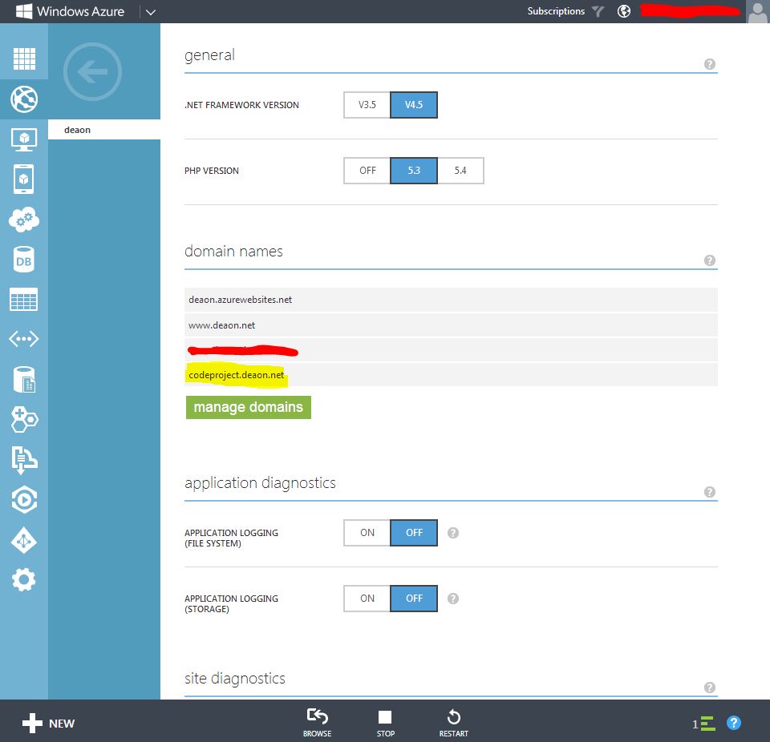Viewport: 770px width, 742px height.
Task: Click the general section heading
Action: [209, 55]
